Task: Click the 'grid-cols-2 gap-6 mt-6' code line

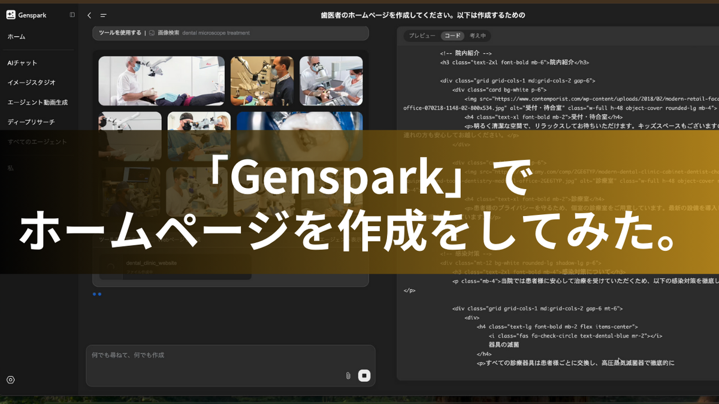Action: click(x=537, y=309)
